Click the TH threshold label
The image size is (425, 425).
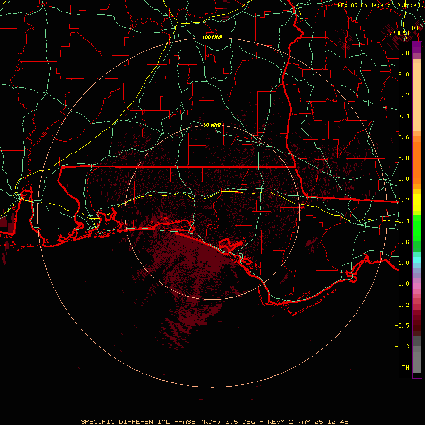click(x=406, y=368)
